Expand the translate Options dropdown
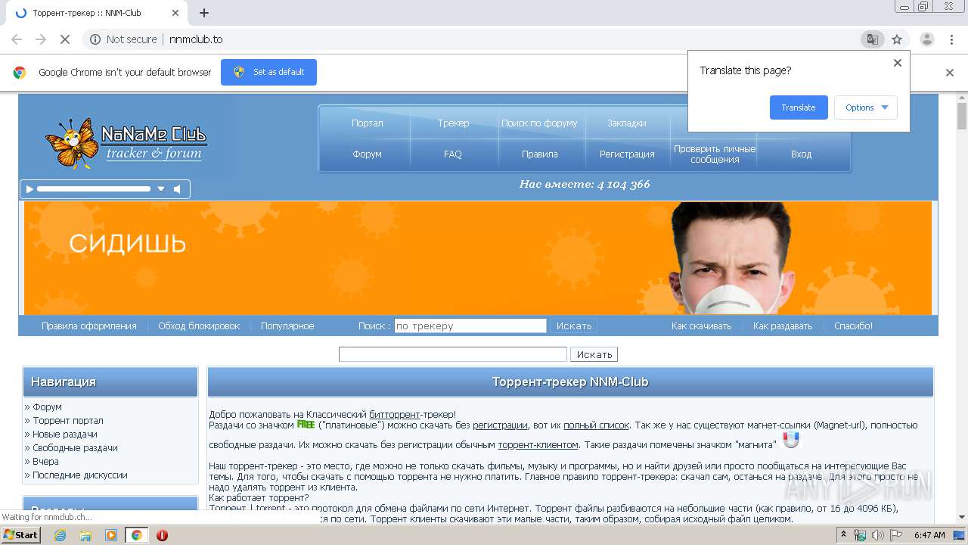Image resolution: width=968 pixels, height=545 pixels. (x=866, y=107)
